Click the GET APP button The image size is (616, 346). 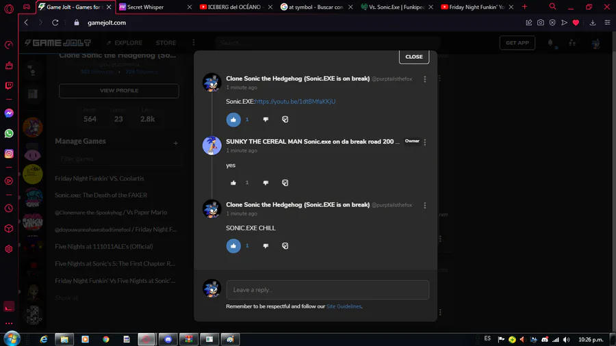517,43
